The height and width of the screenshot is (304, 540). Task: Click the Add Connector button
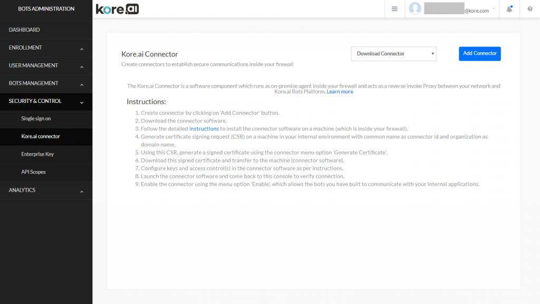479,53
